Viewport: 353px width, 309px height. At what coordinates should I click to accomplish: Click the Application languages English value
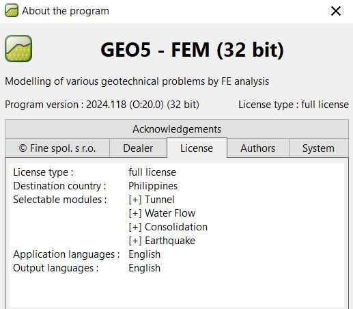click(145, 254)
